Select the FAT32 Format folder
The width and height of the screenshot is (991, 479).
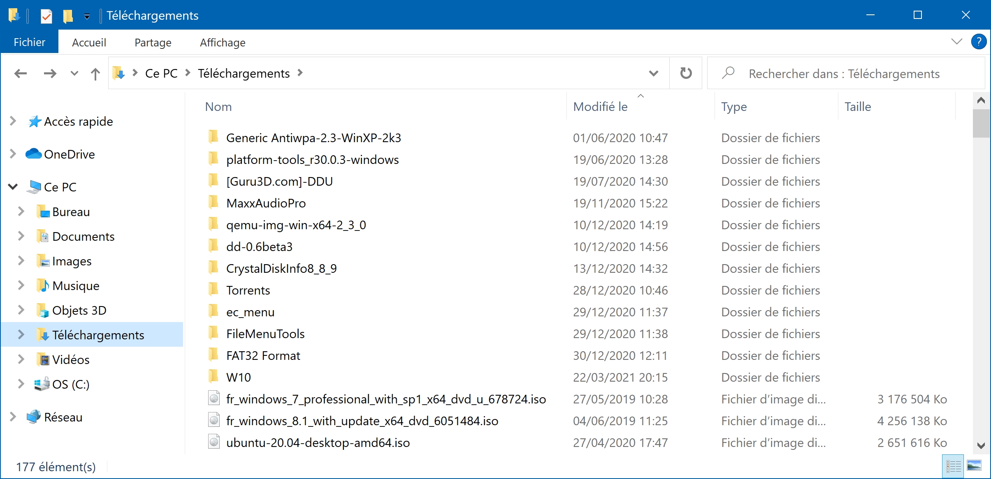pos(263,355)
